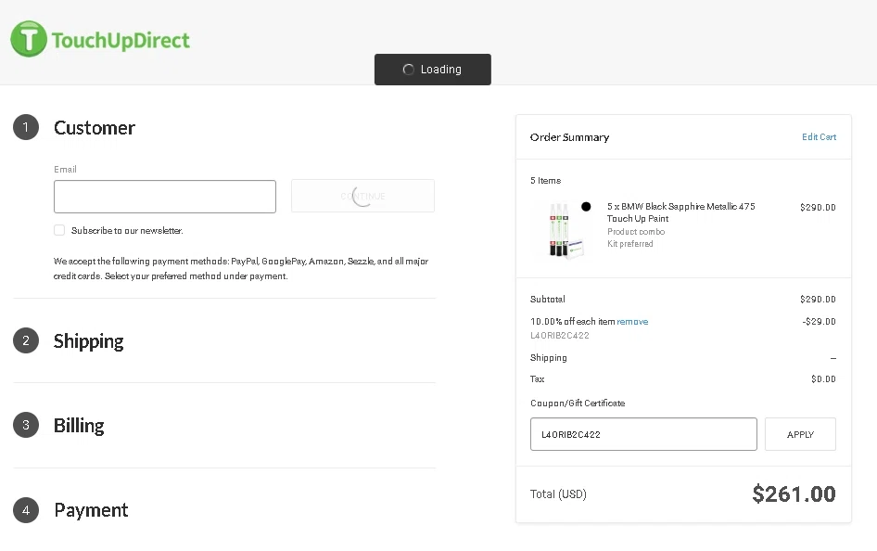Open the Edit Cart link
The width and height of the screenshot is (877, 551).
(x=819, y=137)
